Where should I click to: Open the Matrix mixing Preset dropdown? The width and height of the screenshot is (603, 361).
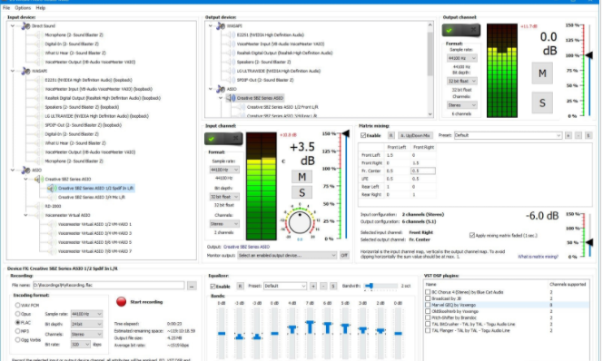click(x=508, y=135)
